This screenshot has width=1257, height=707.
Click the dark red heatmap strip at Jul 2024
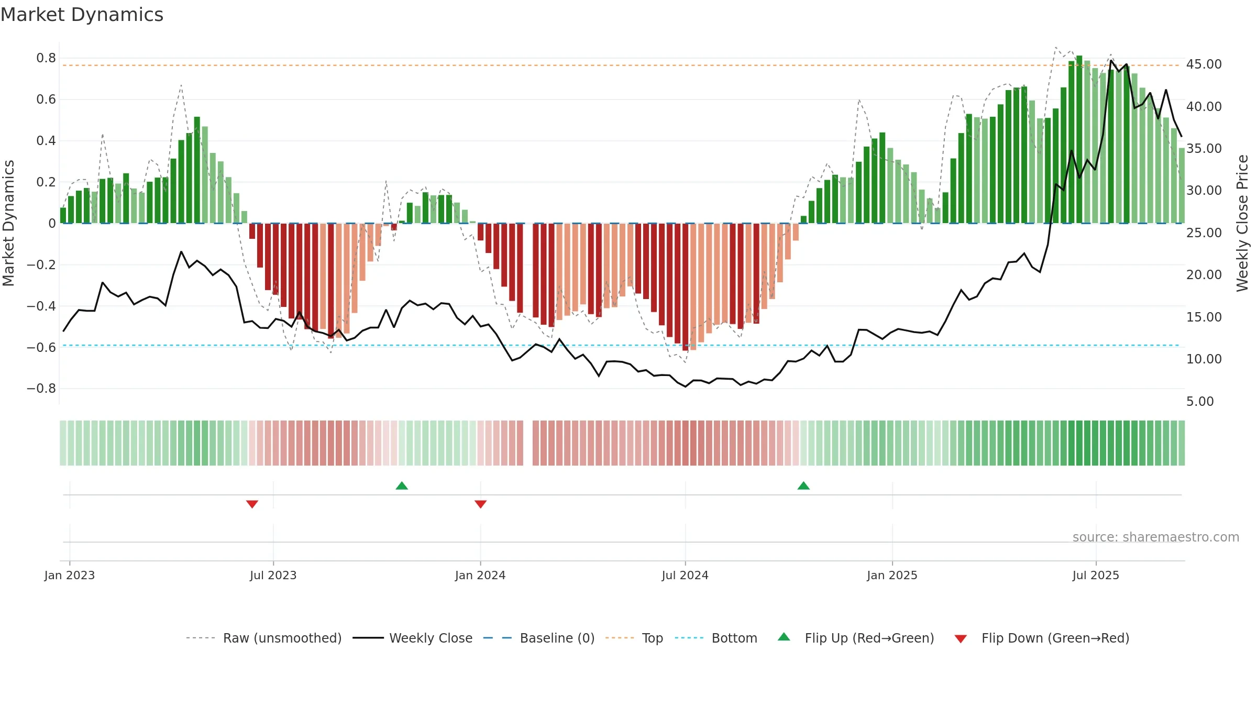pyautogui.click(x=686, y=443)
